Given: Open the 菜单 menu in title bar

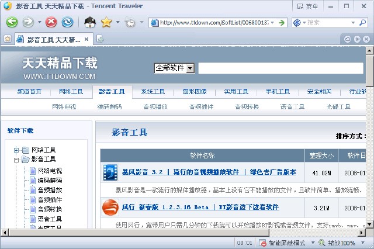Looking at the screenshot, I should pyautogui.click(x=307, y=6).
